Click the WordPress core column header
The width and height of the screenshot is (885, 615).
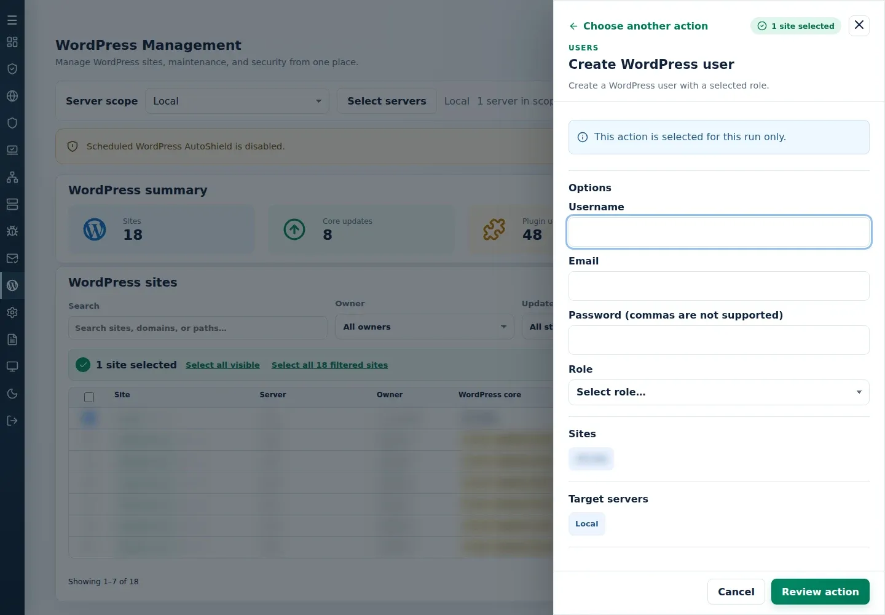490,395
